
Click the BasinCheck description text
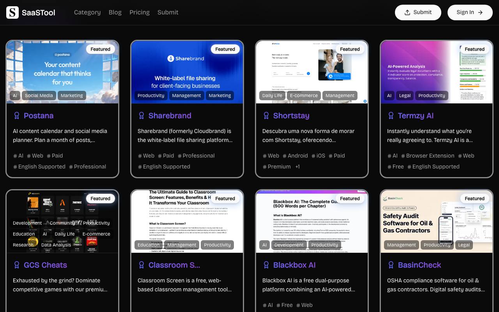(x=436, y=285)
